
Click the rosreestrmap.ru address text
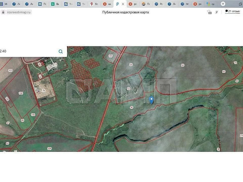19,12
